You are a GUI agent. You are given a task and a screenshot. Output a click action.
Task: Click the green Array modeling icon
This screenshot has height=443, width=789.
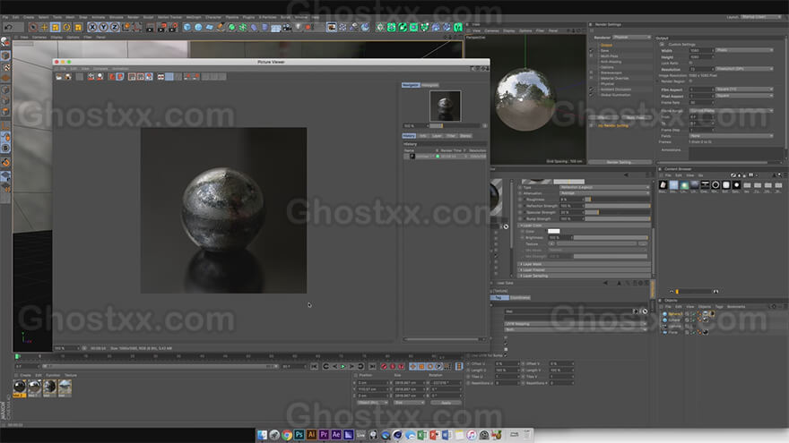(243, 27)
